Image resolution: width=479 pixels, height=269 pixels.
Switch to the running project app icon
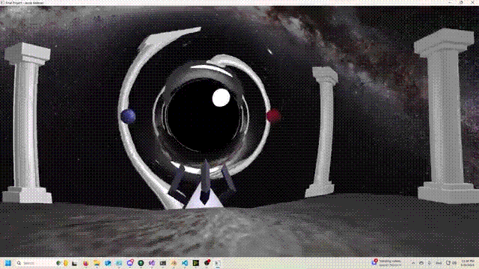[x=218, y=263]
